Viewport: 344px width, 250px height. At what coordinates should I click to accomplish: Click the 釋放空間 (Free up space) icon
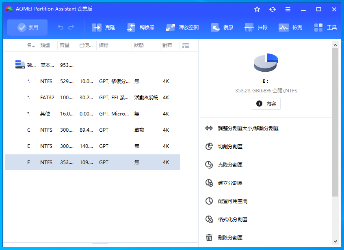[171, 28]
